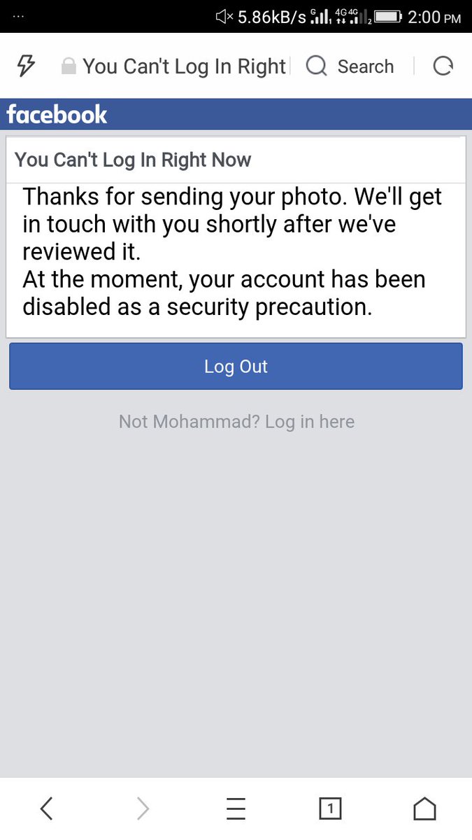Open the tab switcher showing 1 tab
Viewport: 472px width, 840px height.
(x=330, y=809)
